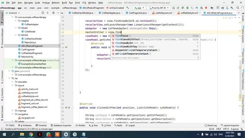Toggle the Build Variants side panel
Viewport: 245px width, 138px height.
2,113
